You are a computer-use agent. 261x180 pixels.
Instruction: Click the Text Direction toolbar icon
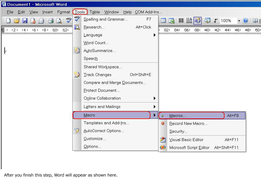[189, 21]
